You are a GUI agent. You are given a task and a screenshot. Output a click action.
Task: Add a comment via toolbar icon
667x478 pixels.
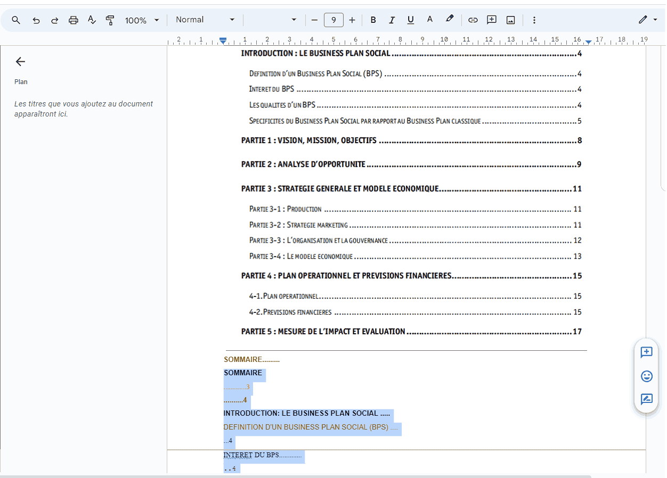[492, 20]
